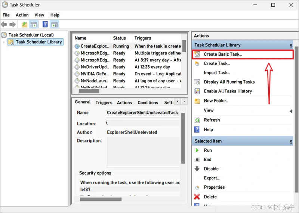Select the 'At 8:39 every day' MicrosoftEdg task row

127,60
